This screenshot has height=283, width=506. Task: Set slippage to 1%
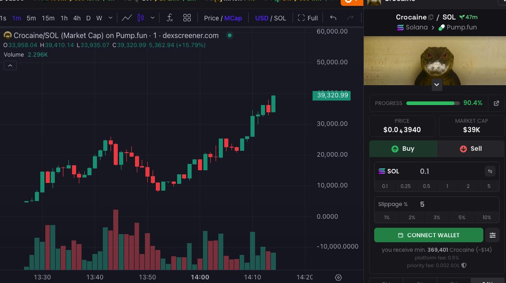[x=386, y=217]
